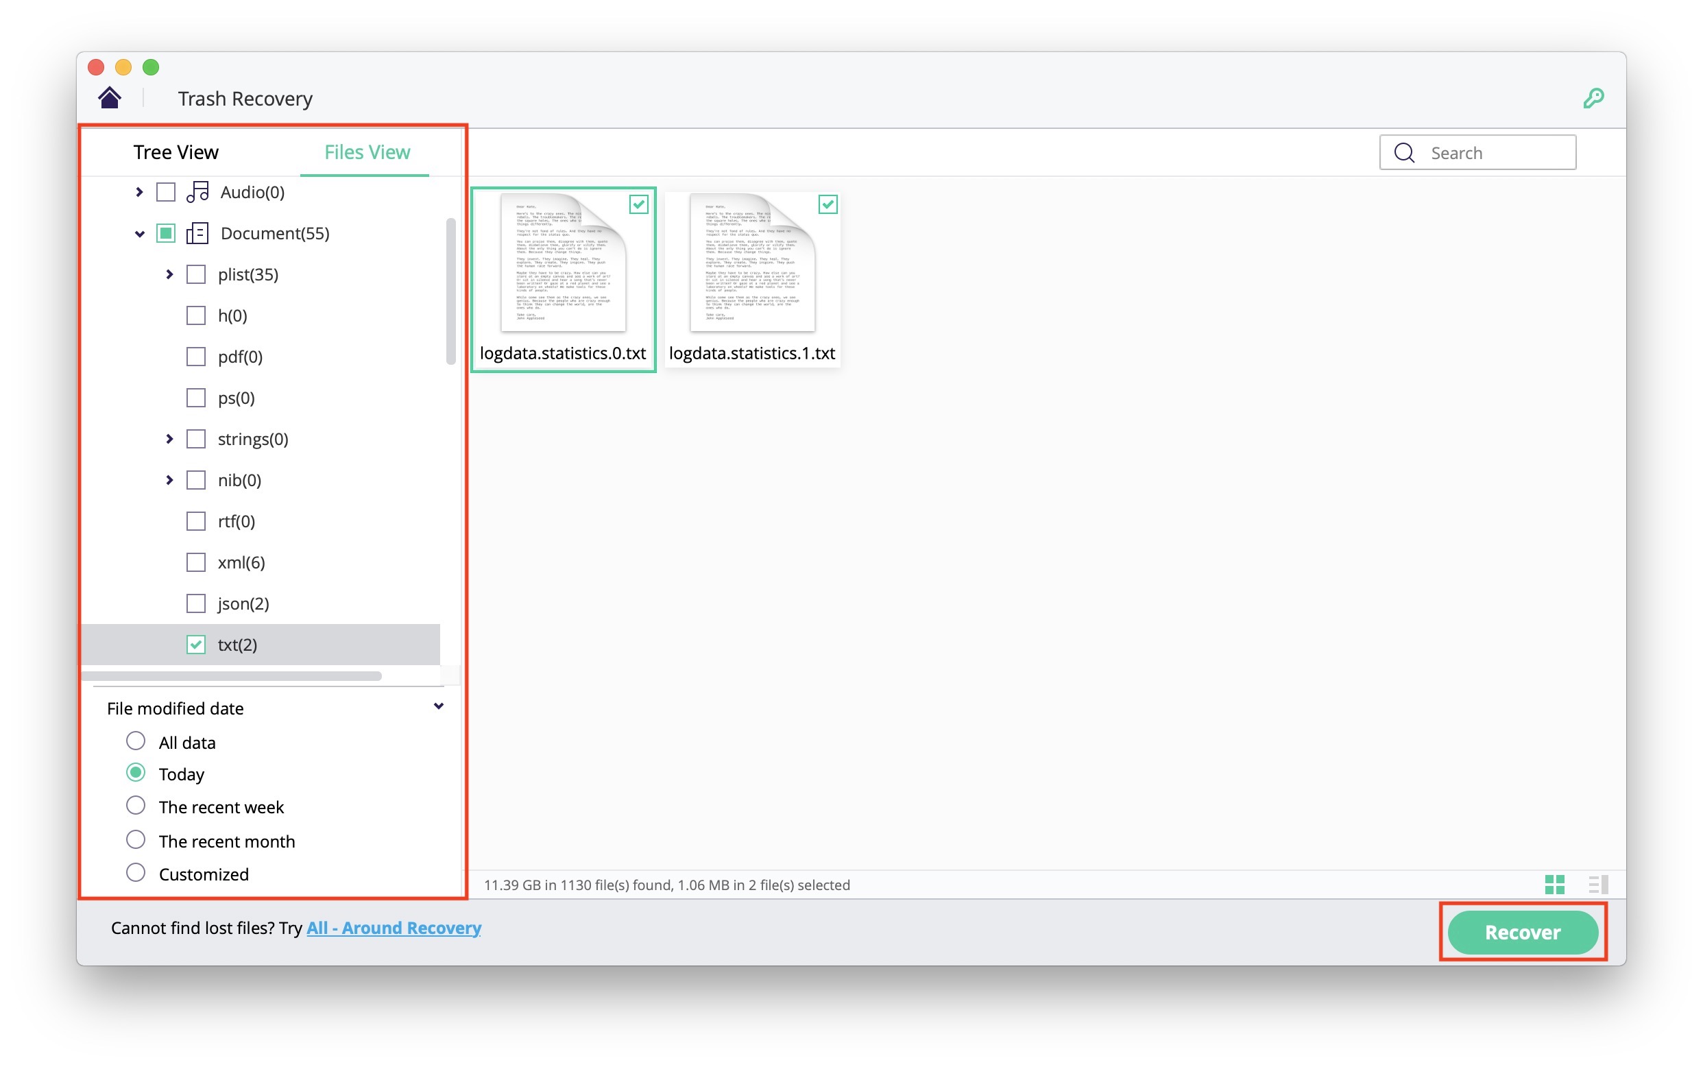Screen dimensions: 1703x1067
Task: Click the horizontal scrollbar under file tree
Action: point(233,676)
